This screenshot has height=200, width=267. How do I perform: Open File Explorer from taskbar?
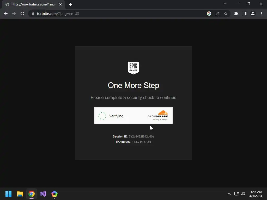point(20,194)
